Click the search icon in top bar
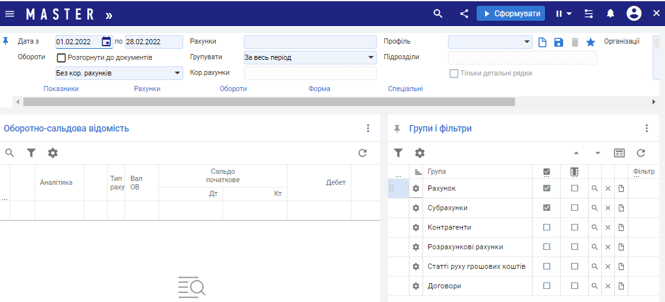Image resolution: width=665 pixels, height=302 pixels. (438, 14)
